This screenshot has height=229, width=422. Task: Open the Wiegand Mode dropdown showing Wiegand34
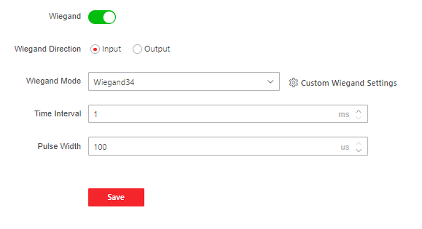(184, 81)
